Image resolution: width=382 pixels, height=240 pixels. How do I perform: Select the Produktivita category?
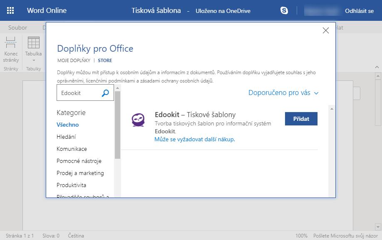(72, 185)
